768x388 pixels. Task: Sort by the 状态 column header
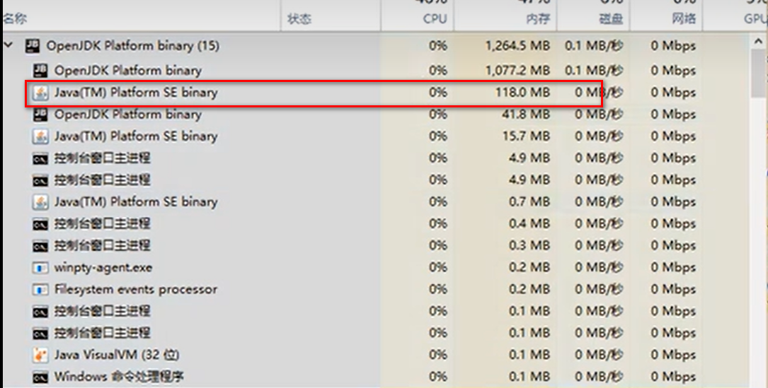tap(299, 19)
